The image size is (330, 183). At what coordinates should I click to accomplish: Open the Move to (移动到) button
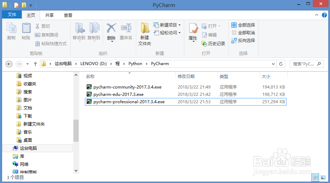tap(79, 31)
